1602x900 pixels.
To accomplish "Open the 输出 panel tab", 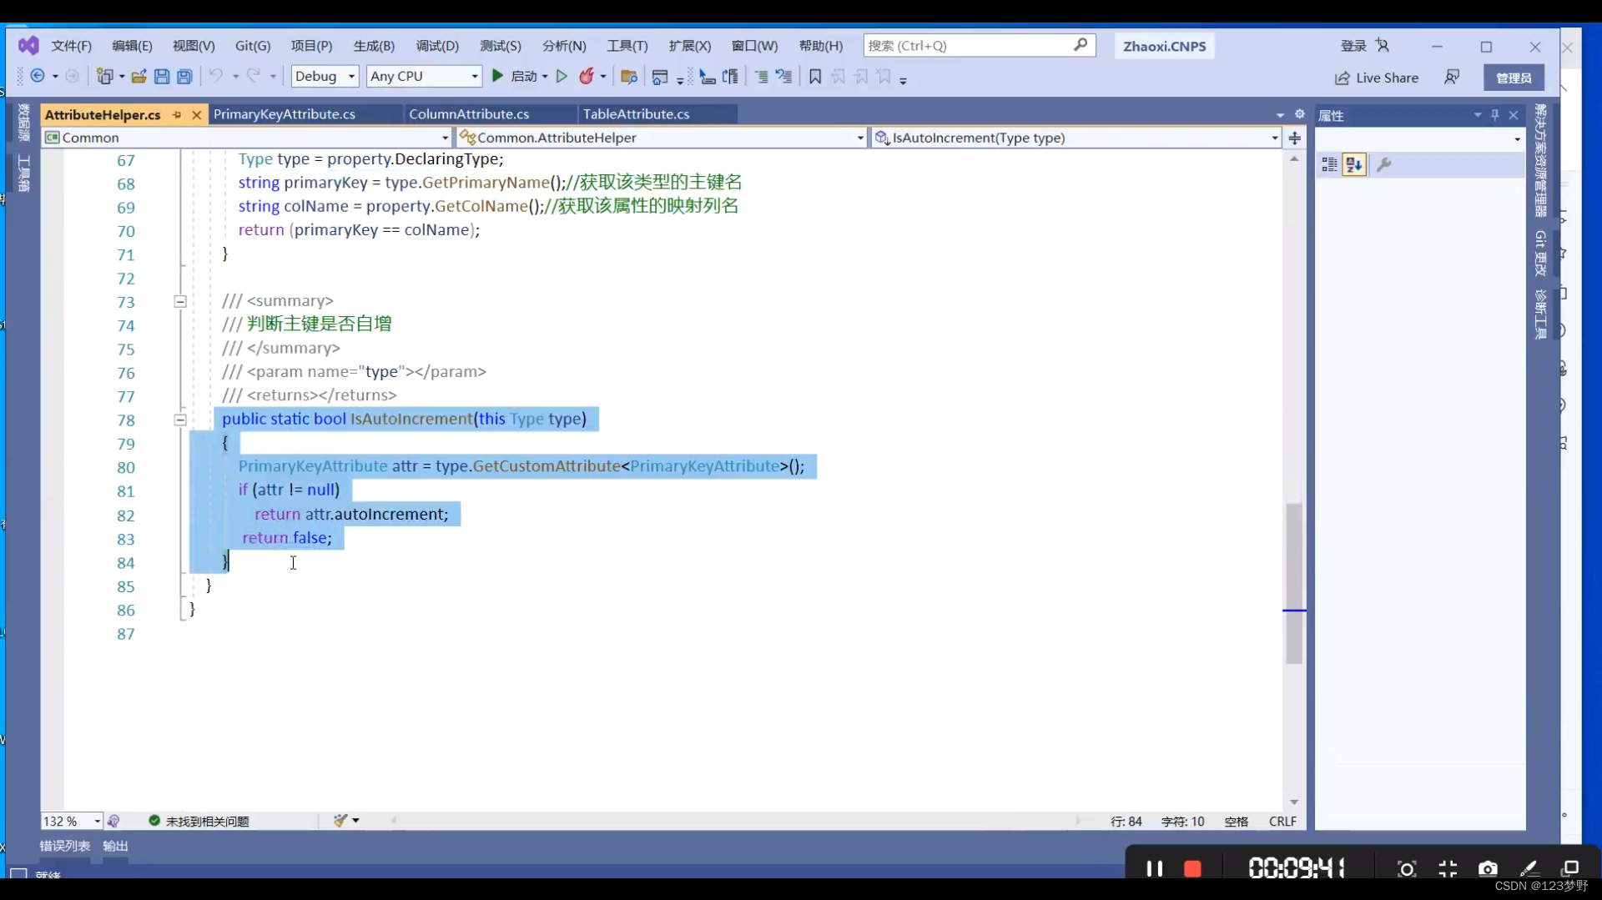I will point(115,846).
